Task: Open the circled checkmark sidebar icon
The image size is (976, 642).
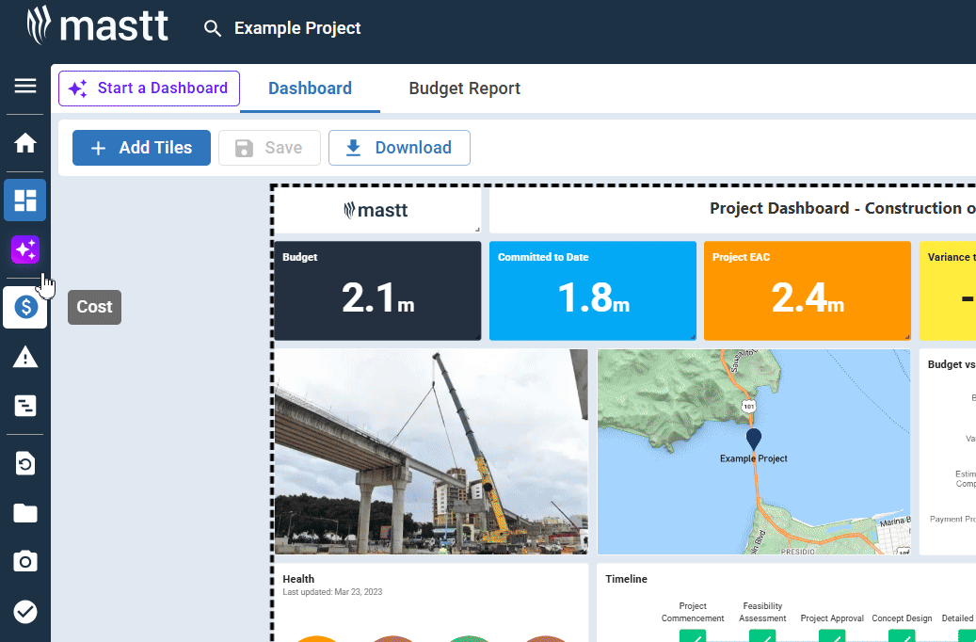Action: pyautogui.click(x=25, y=612)
